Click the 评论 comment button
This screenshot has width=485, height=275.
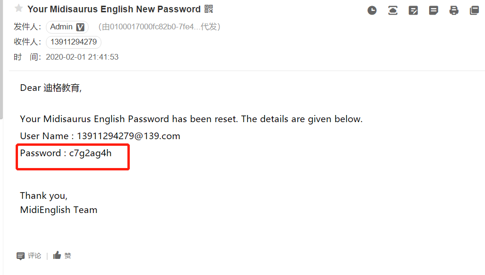click(x=28, y=256)
